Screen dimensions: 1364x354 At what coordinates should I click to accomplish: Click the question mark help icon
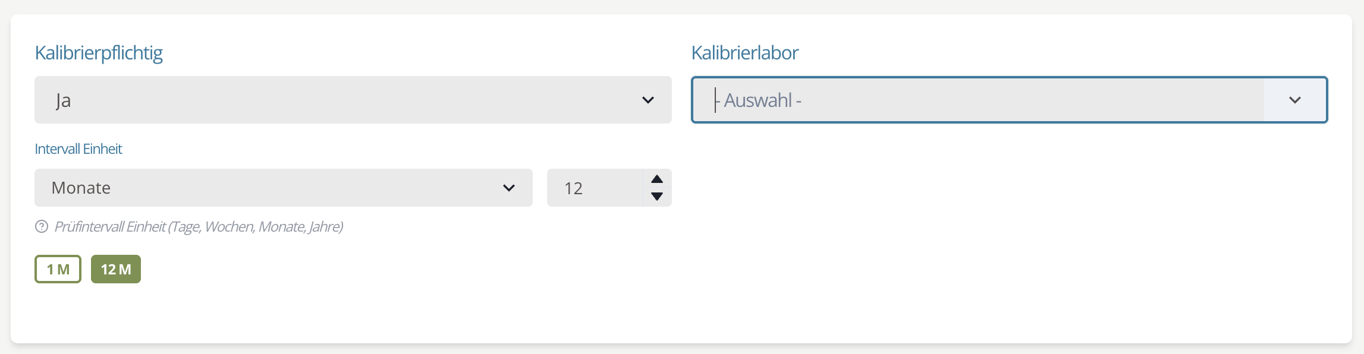40,226
